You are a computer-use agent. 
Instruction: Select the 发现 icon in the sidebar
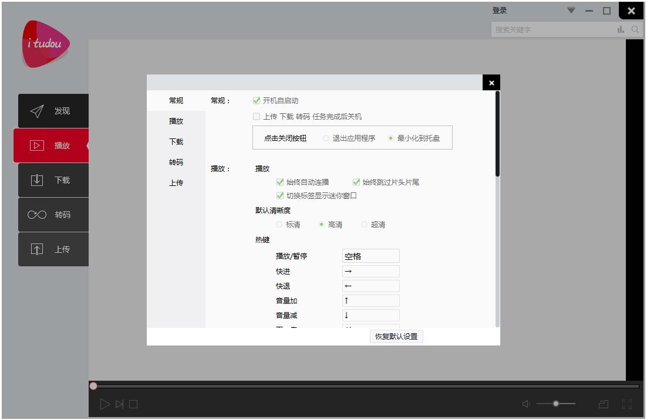[x=36, y=111]
